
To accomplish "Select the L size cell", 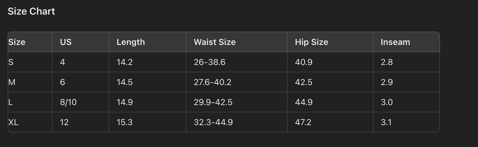I will [x=11, y=102].
